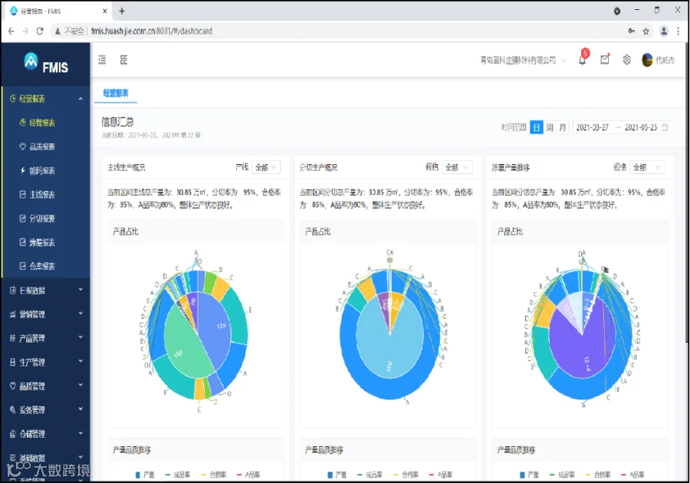Select the 日 time range option

coord(536,127)
